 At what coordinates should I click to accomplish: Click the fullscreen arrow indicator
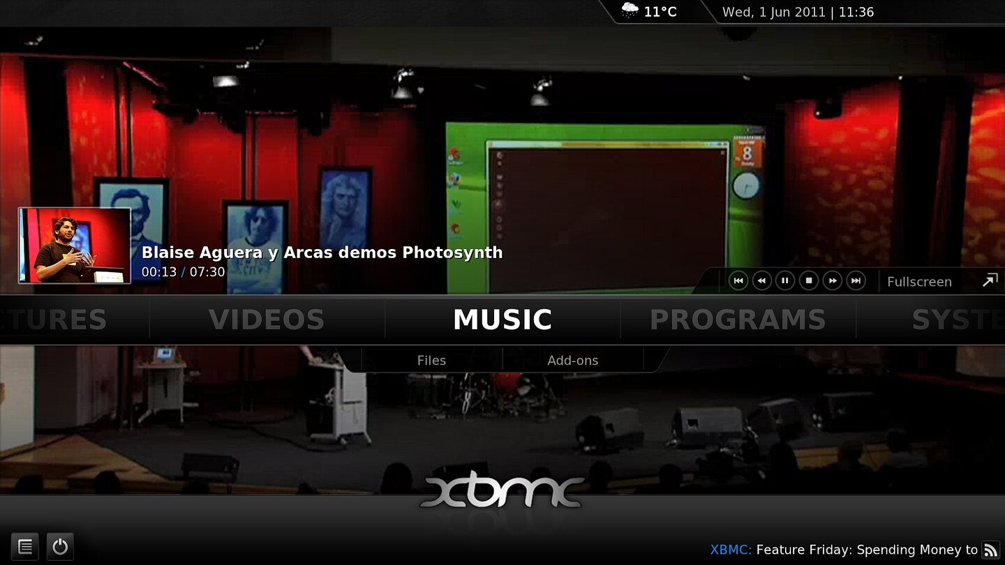click(988, 280)
